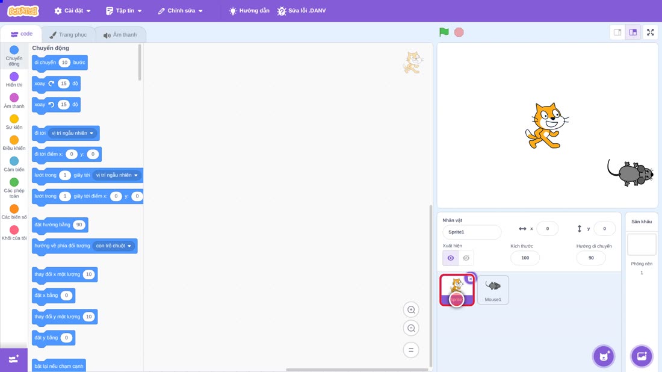Open the Chỉnh sửa menu
Screen dimensions: 662x372
pyautogui.click(x=181, y=11)
